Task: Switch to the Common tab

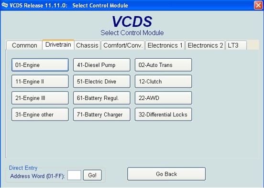Action: (x=24, y=45)
